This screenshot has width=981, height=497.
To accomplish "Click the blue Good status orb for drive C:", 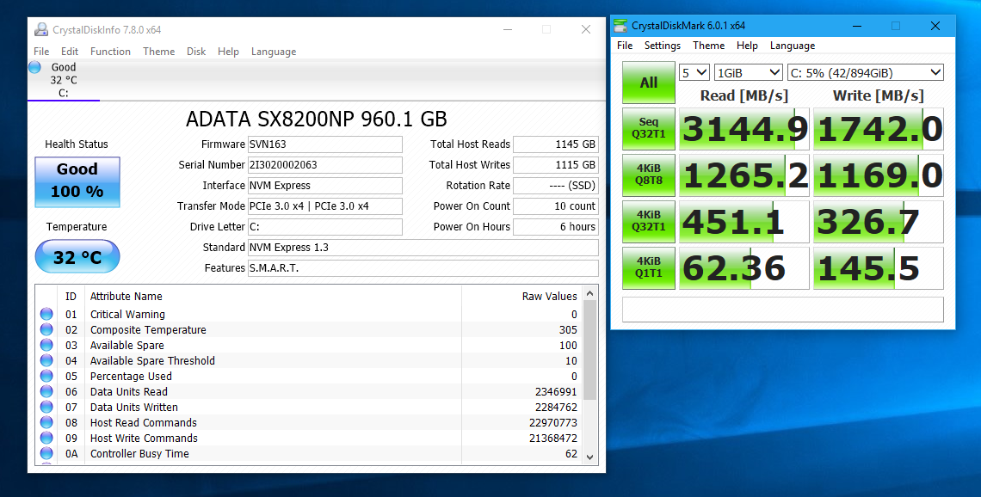I will (x=35, y=67).
